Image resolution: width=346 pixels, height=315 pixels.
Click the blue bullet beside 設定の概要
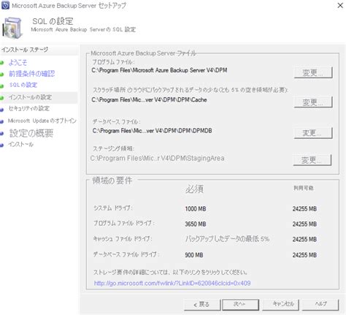pos(2,134)
